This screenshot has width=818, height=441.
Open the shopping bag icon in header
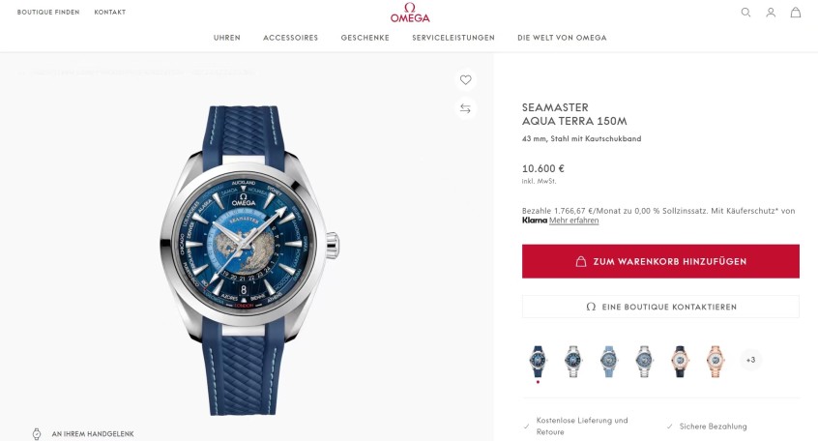pyautogui.click(x=795, y=13)
